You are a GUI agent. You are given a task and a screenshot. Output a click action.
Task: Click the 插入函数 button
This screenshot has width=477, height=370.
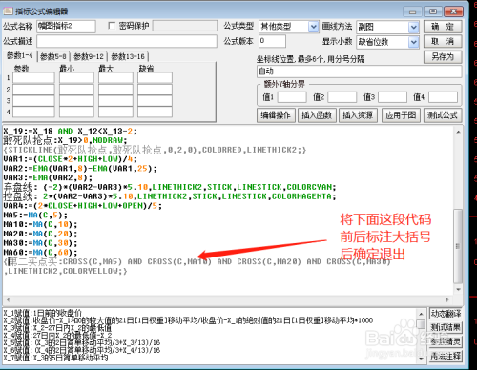tap(317, 115)
